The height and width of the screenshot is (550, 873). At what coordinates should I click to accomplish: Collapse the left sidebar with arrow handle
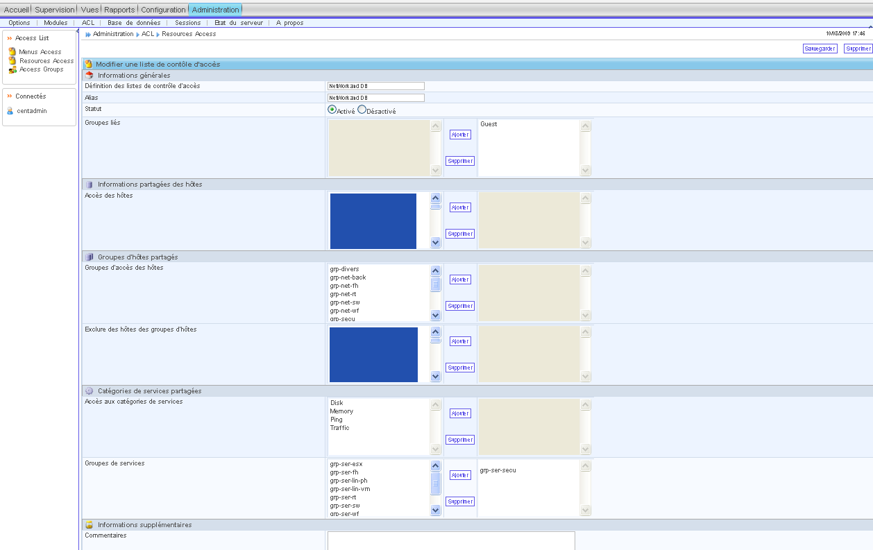pyautogui.click(x=78, y=29)
